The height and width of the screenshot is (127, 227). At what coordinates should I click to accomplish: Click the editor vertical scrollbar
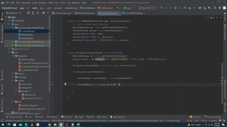222,84
